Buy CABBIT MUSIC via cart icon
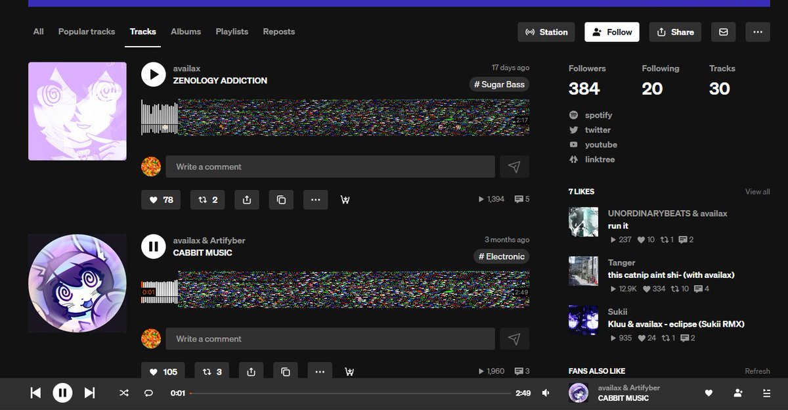Viewport: 788px width, 410px height. pyautogui.click(x=350, y=372)
